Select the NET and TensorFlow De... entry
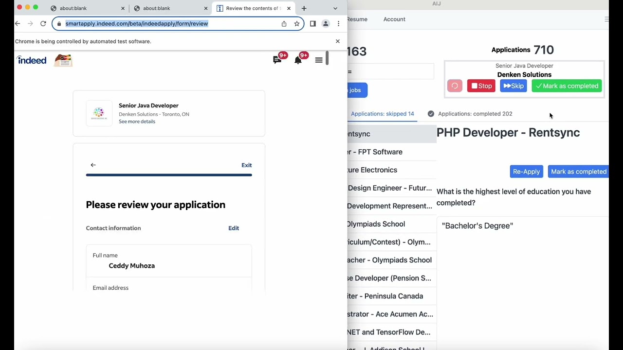Viewport: 623px width, 350px height. pos(392,332)
